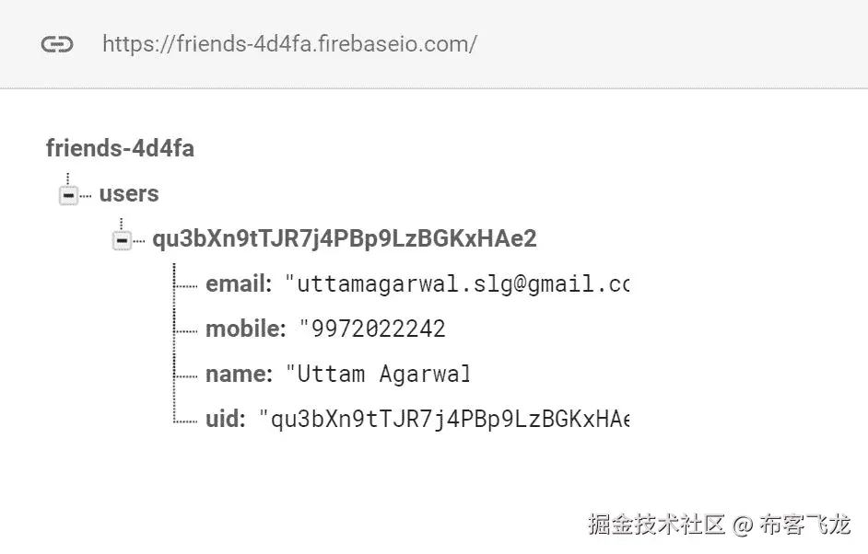
Task: Click the mobile field key
Action: [x=246, y=329]
